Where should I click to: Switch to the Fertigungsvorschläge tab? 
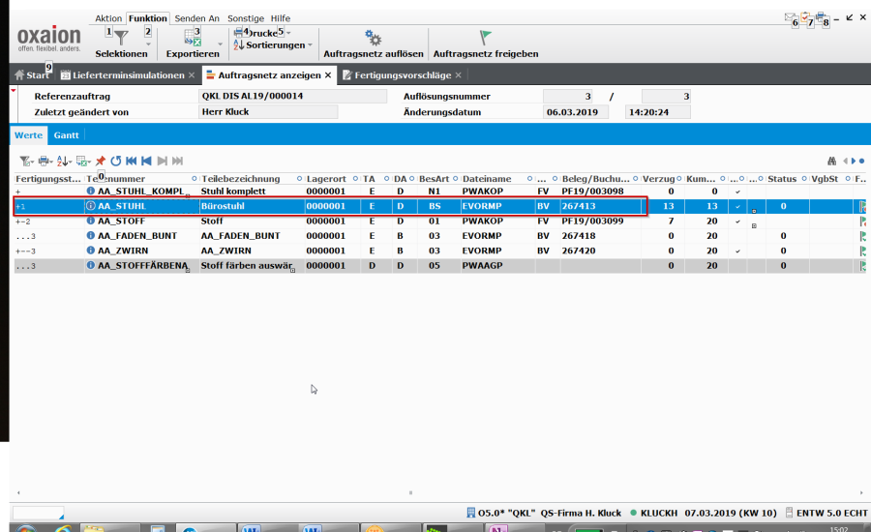coord(403,75)
